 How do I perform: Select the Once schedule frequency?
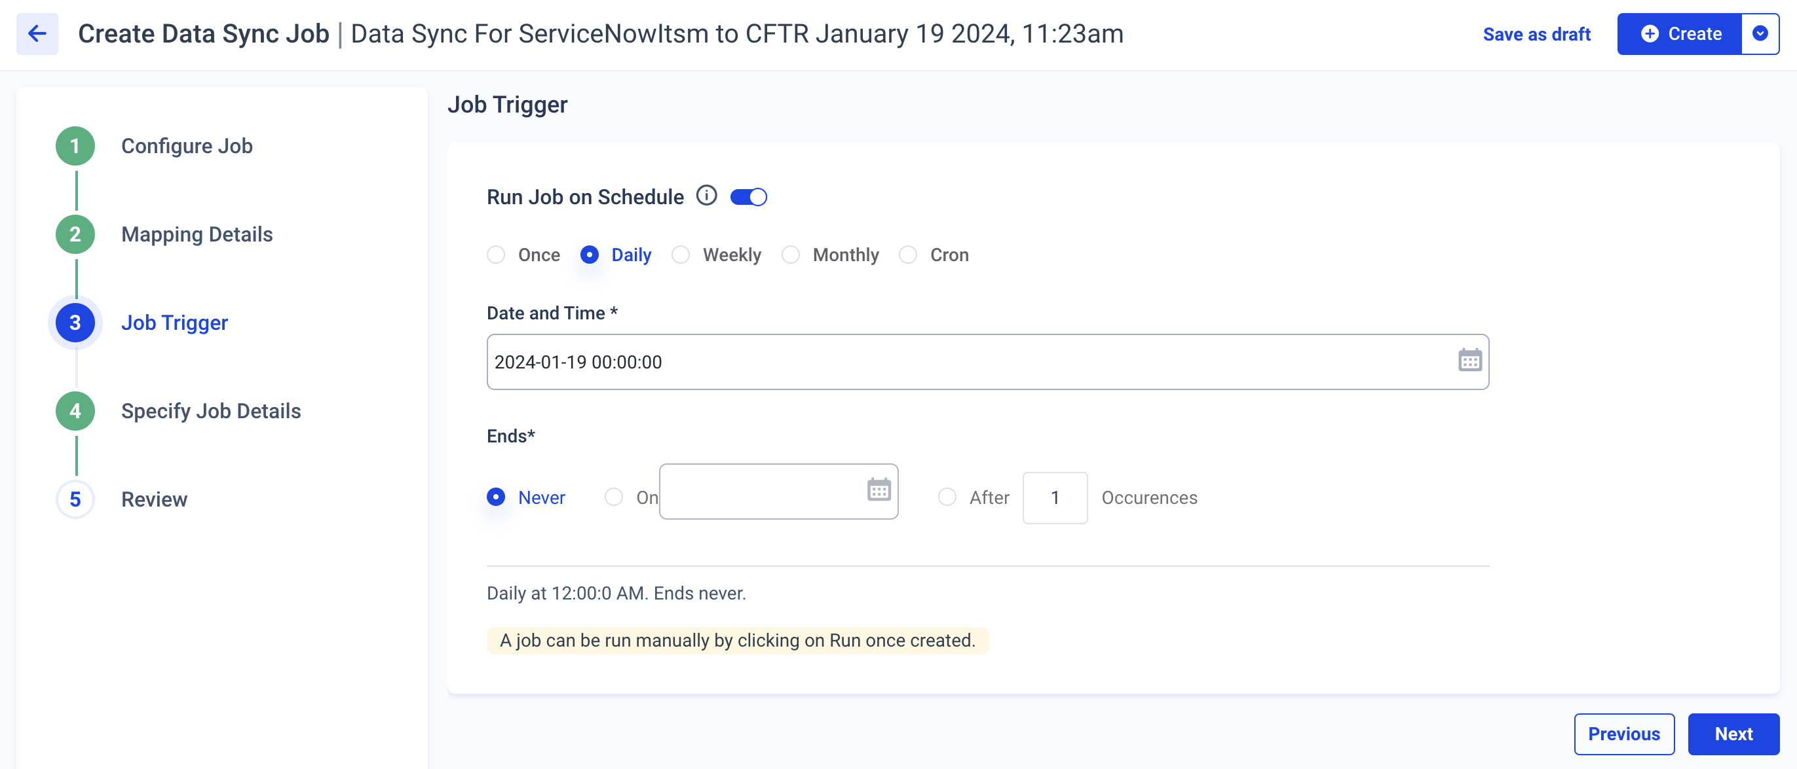click(x=497, y=254)
